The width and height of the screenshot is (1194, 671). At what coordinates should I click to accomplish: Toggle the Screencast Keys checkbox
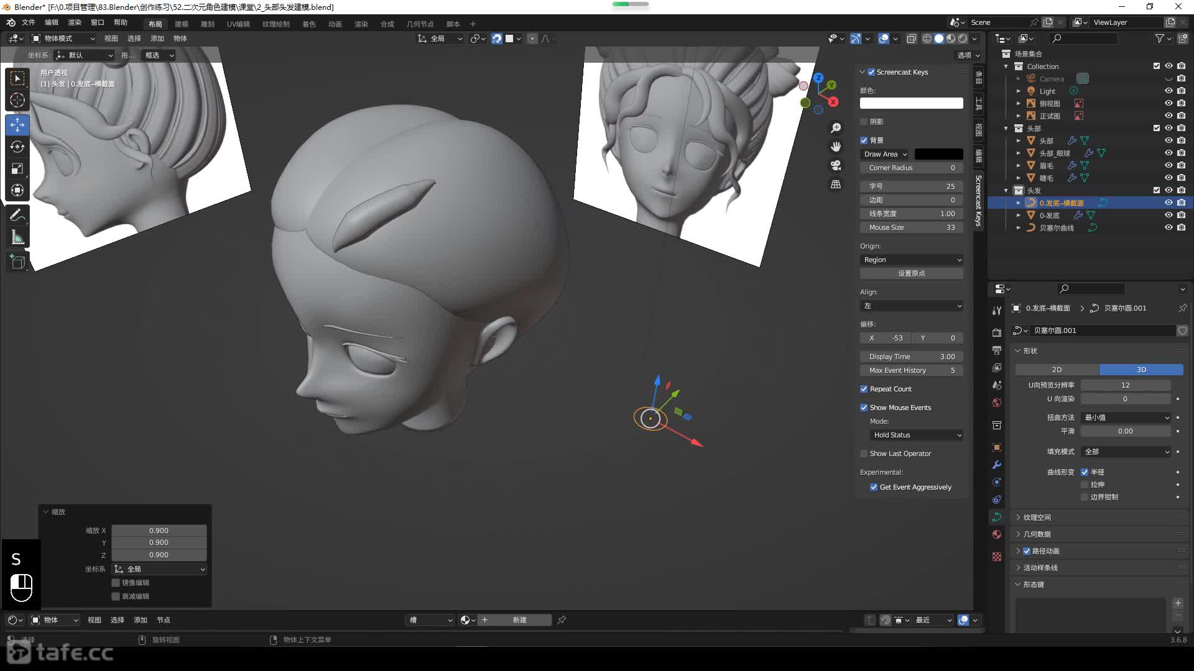[x=871, y=72]
